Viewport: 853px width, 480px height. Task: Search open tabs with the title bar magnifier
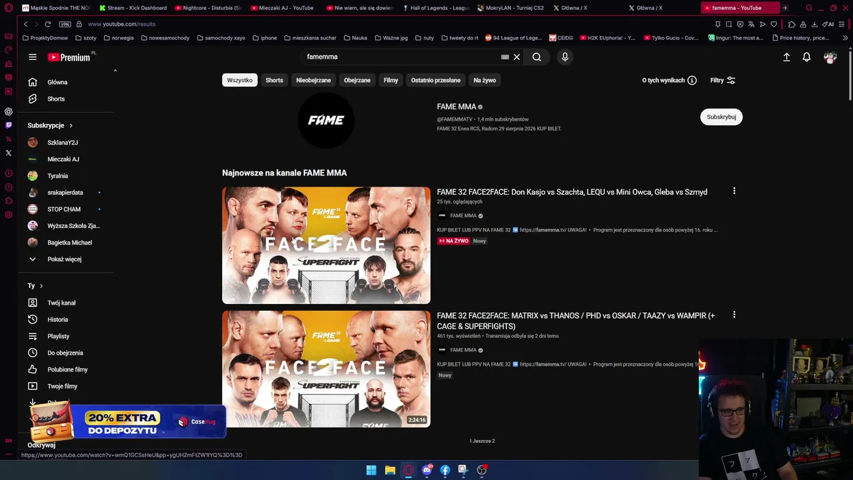(x=809, y=8)
